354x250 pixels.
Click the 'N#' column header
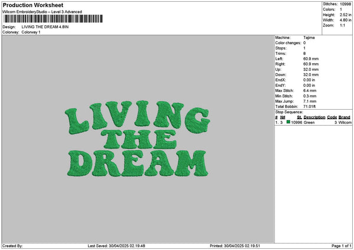coord(283,117)
